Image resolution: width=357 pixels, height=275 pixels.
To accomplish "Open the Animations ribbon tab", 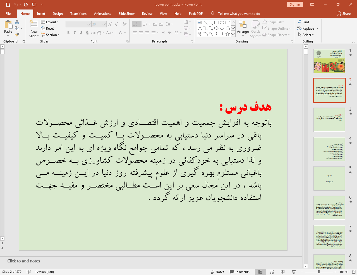I will click(102, 14).
